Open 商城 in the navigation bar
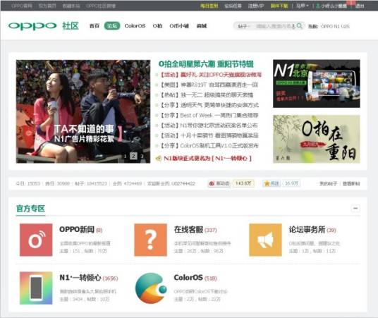The height and width of the screenshot is (318, 378). tap(202, 26)
